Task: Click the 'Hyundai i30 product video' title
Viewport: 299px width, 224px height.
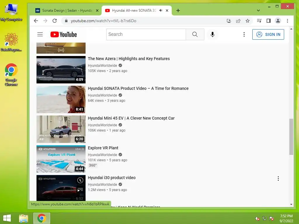Action: [112, 178]
